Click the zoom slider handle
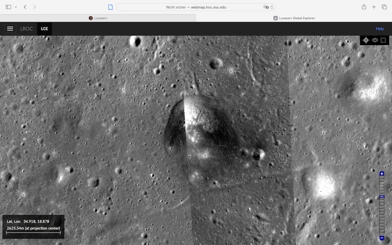The height and width of the screenshot is (245, 392). pos(382,197)
